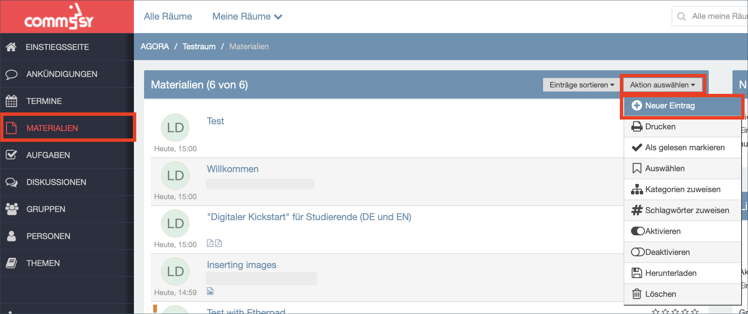Collapse the Aktion auswählen dropdown
The image size is (748, 314).
(x=662, y=85)
